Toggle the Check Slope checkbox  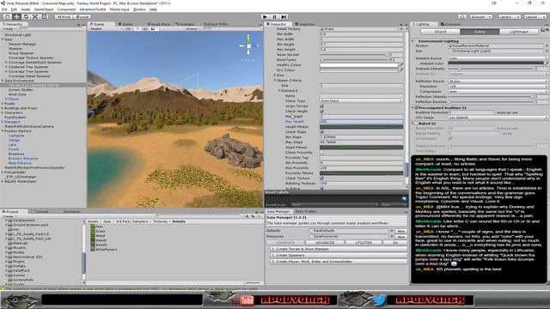click(321, 132)
